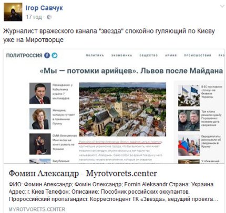The width and height of the screenshot is (226, 213).
Task: Click the globe privacy icon beside 17 год
Action: coord(49,17)
